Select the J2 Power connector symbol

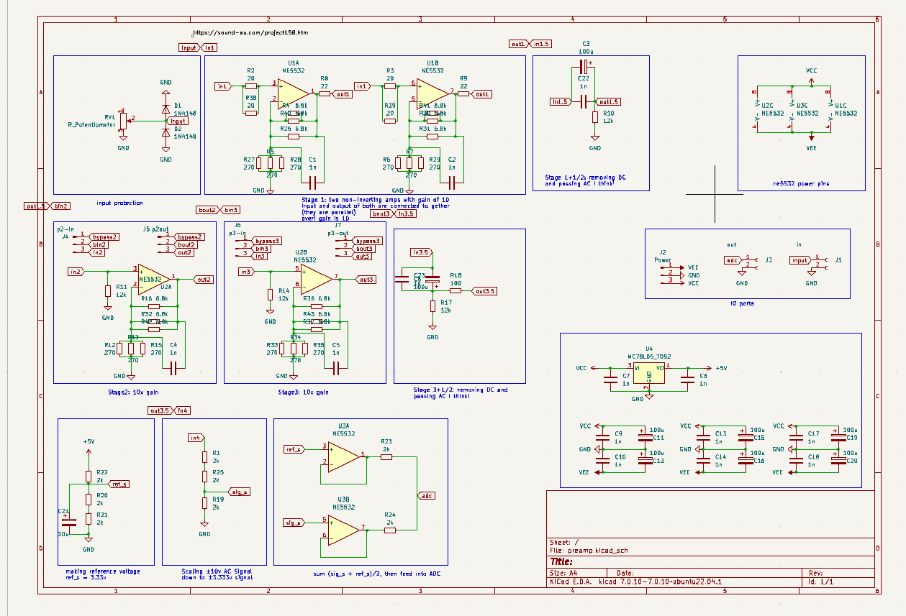672,275
